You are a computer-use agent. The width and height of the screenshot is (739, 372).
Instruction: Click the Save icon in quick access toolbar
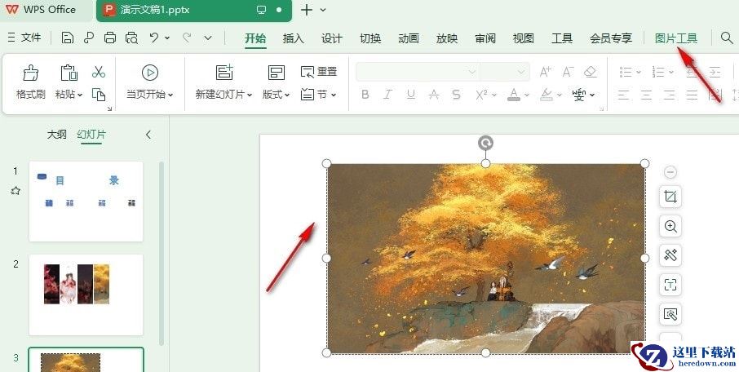coord(68,38)
